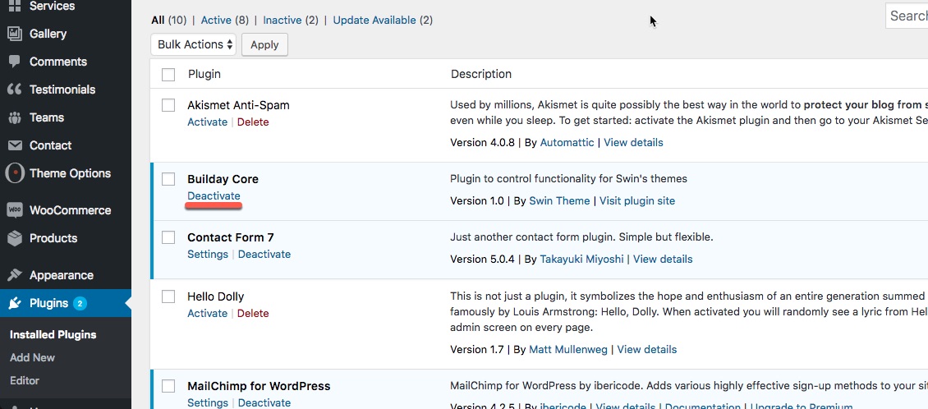Click the Builday Core plugin name

pos(223,179)
